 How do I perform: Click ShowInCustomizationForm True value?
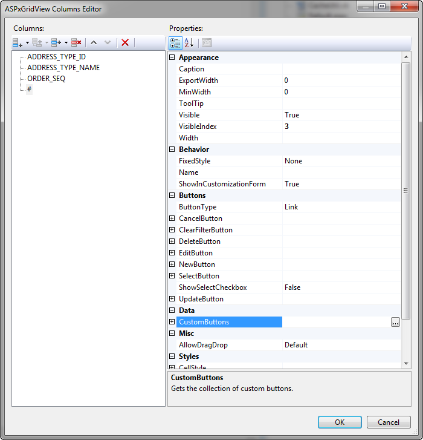[341, 184]
